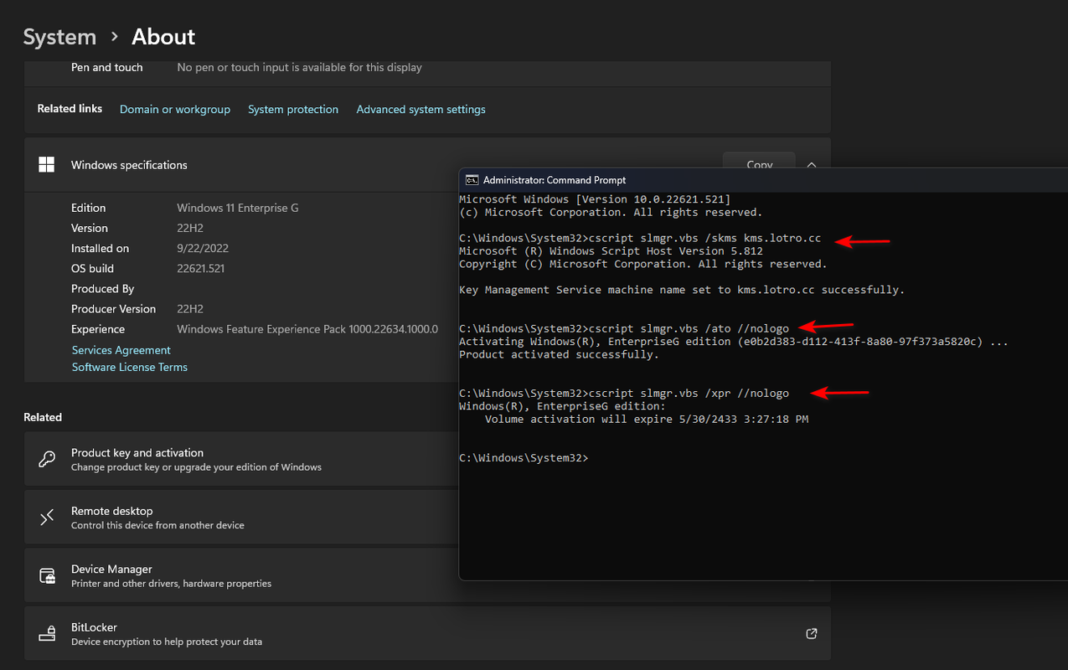Click 'Key Management Service machine name set' line

682,290
